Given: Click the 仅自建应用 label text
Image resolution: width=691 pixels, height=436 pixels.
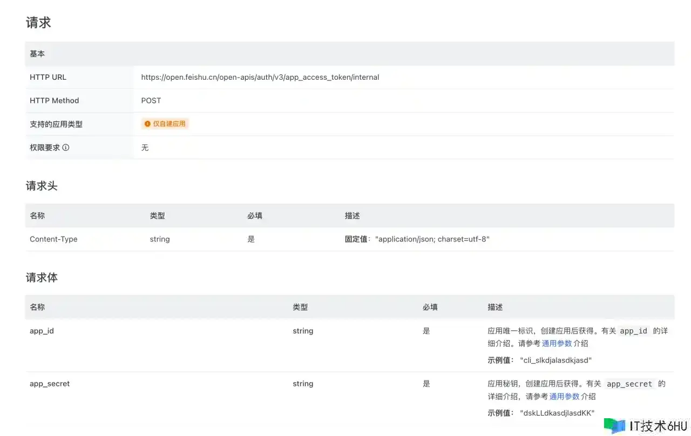Looking at the screenshot, I should [x=169, y=124].
